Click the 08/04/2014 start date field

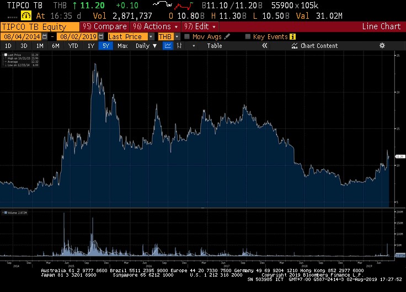pos(22,36)
